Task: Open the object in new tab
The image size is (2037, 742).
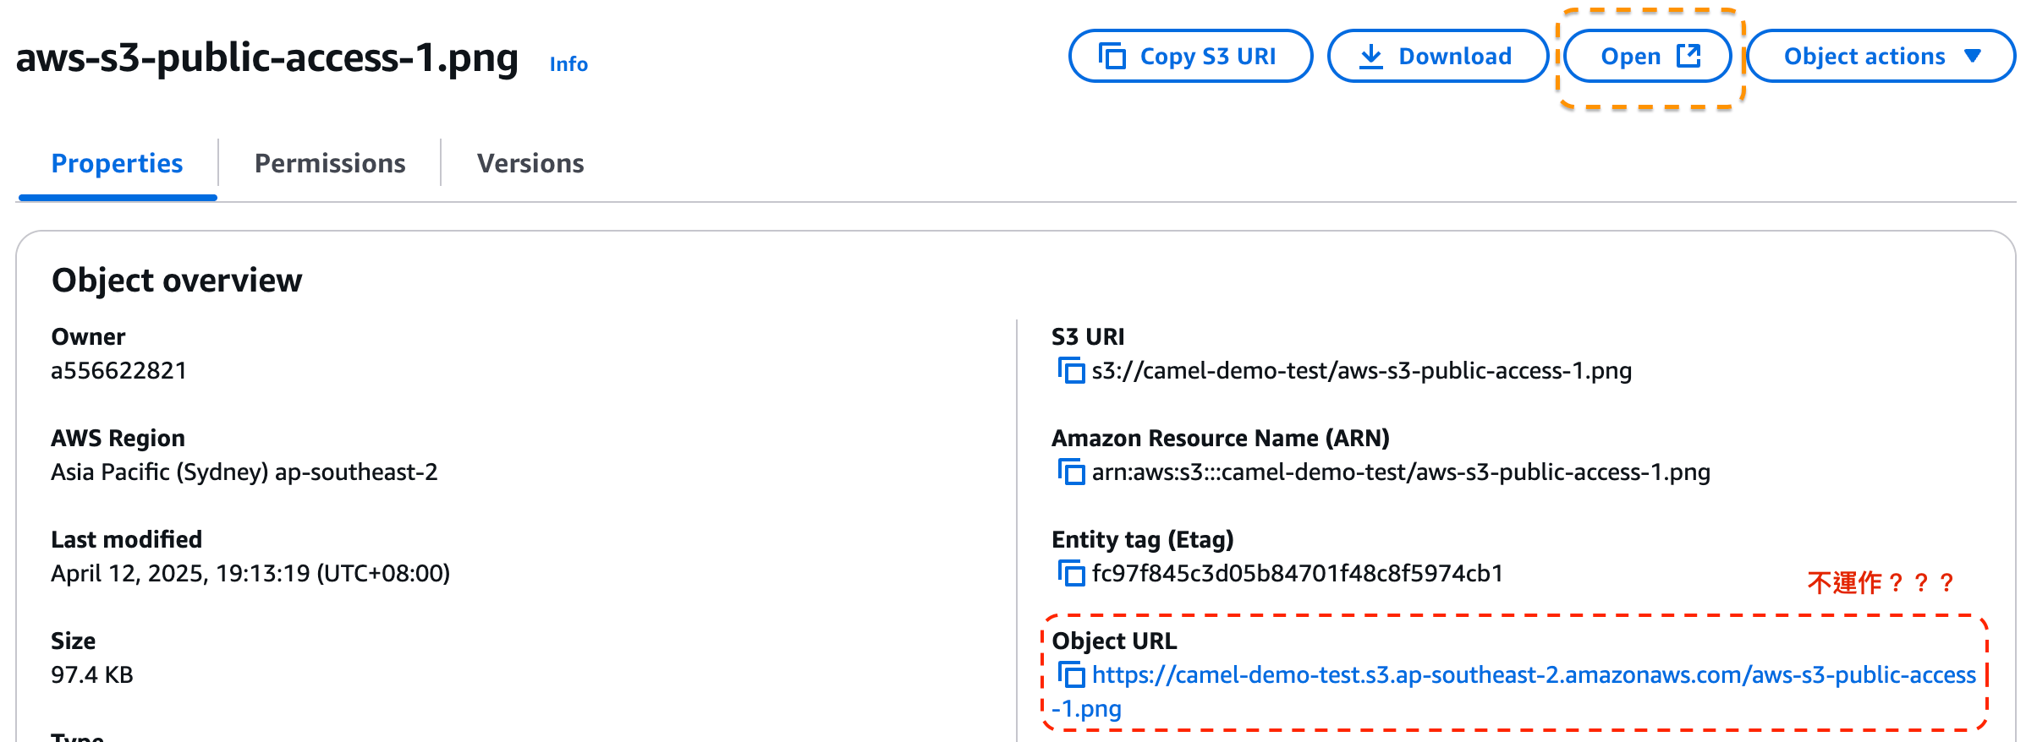Action: tap(1647, 56)
